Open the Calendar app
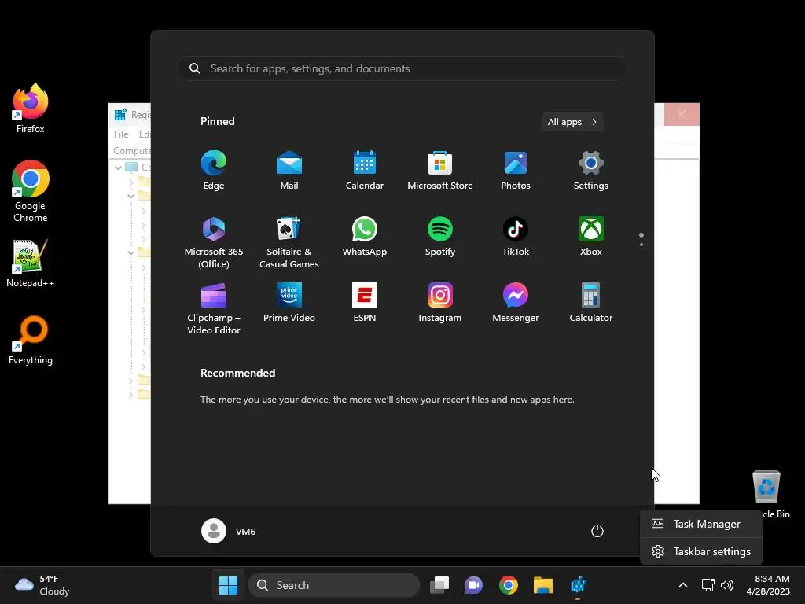 tap(365, 171)
